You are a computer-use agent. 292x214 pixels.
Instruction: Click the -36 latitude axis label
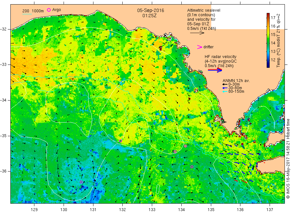pyautogui.click(x=3, y=171)
